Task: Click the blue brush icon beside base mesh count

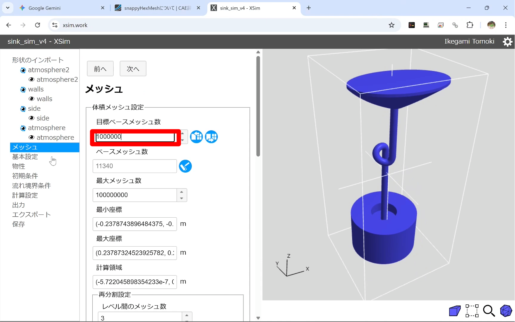Action: point(185,166)
